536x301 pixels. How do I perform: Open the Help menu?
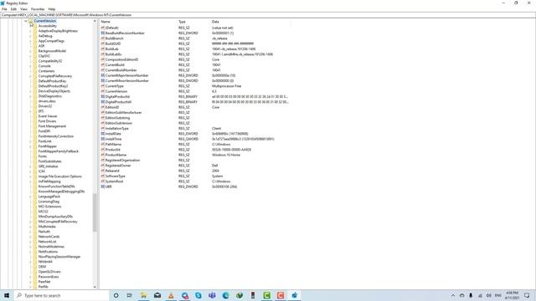coord(52,9)
